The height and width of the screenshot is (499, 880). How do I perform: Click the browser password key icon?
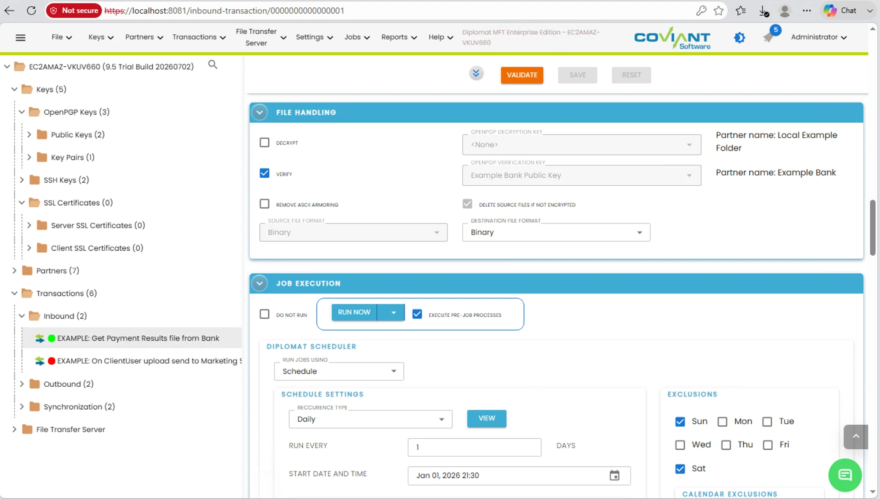coord(701,11)
